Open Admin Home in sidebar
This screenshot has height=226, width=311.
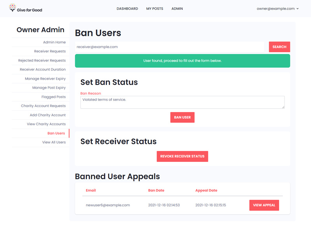point(54,42)
